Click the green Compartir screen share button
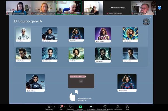 [x=80, y=107]
